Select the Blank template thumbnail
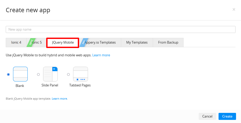The height and width of the screenshot is (123, 241). tap(20, 74)
